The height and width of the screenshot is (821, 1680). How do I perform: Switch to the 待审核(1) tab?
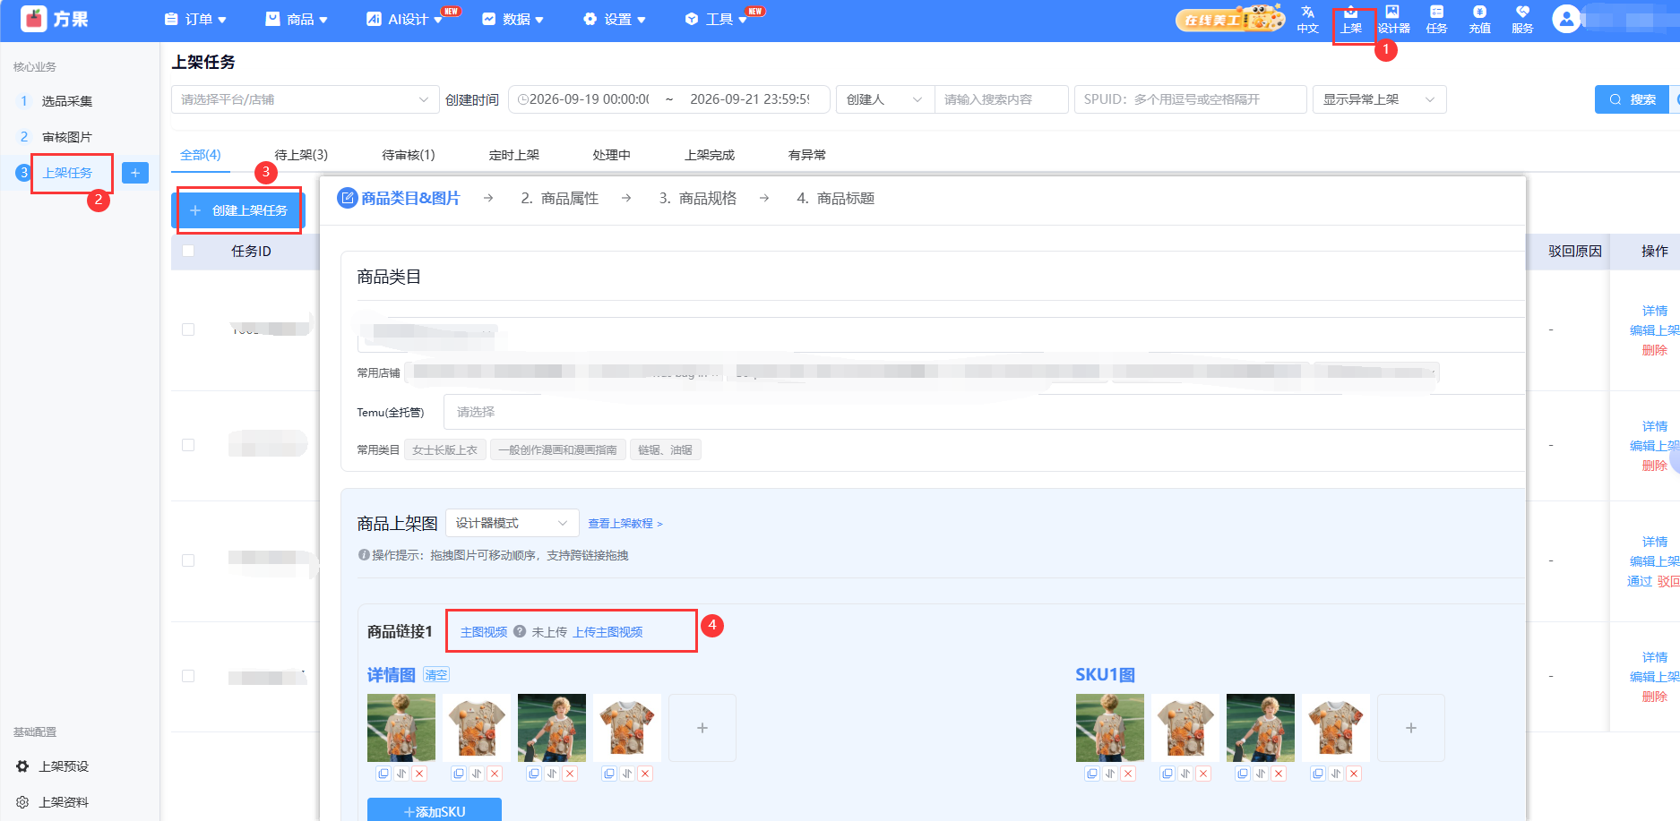pos(409,155)
